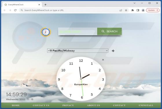Maximize the browser window
Screen dimensions: 162x109
(x=150, y=3)
